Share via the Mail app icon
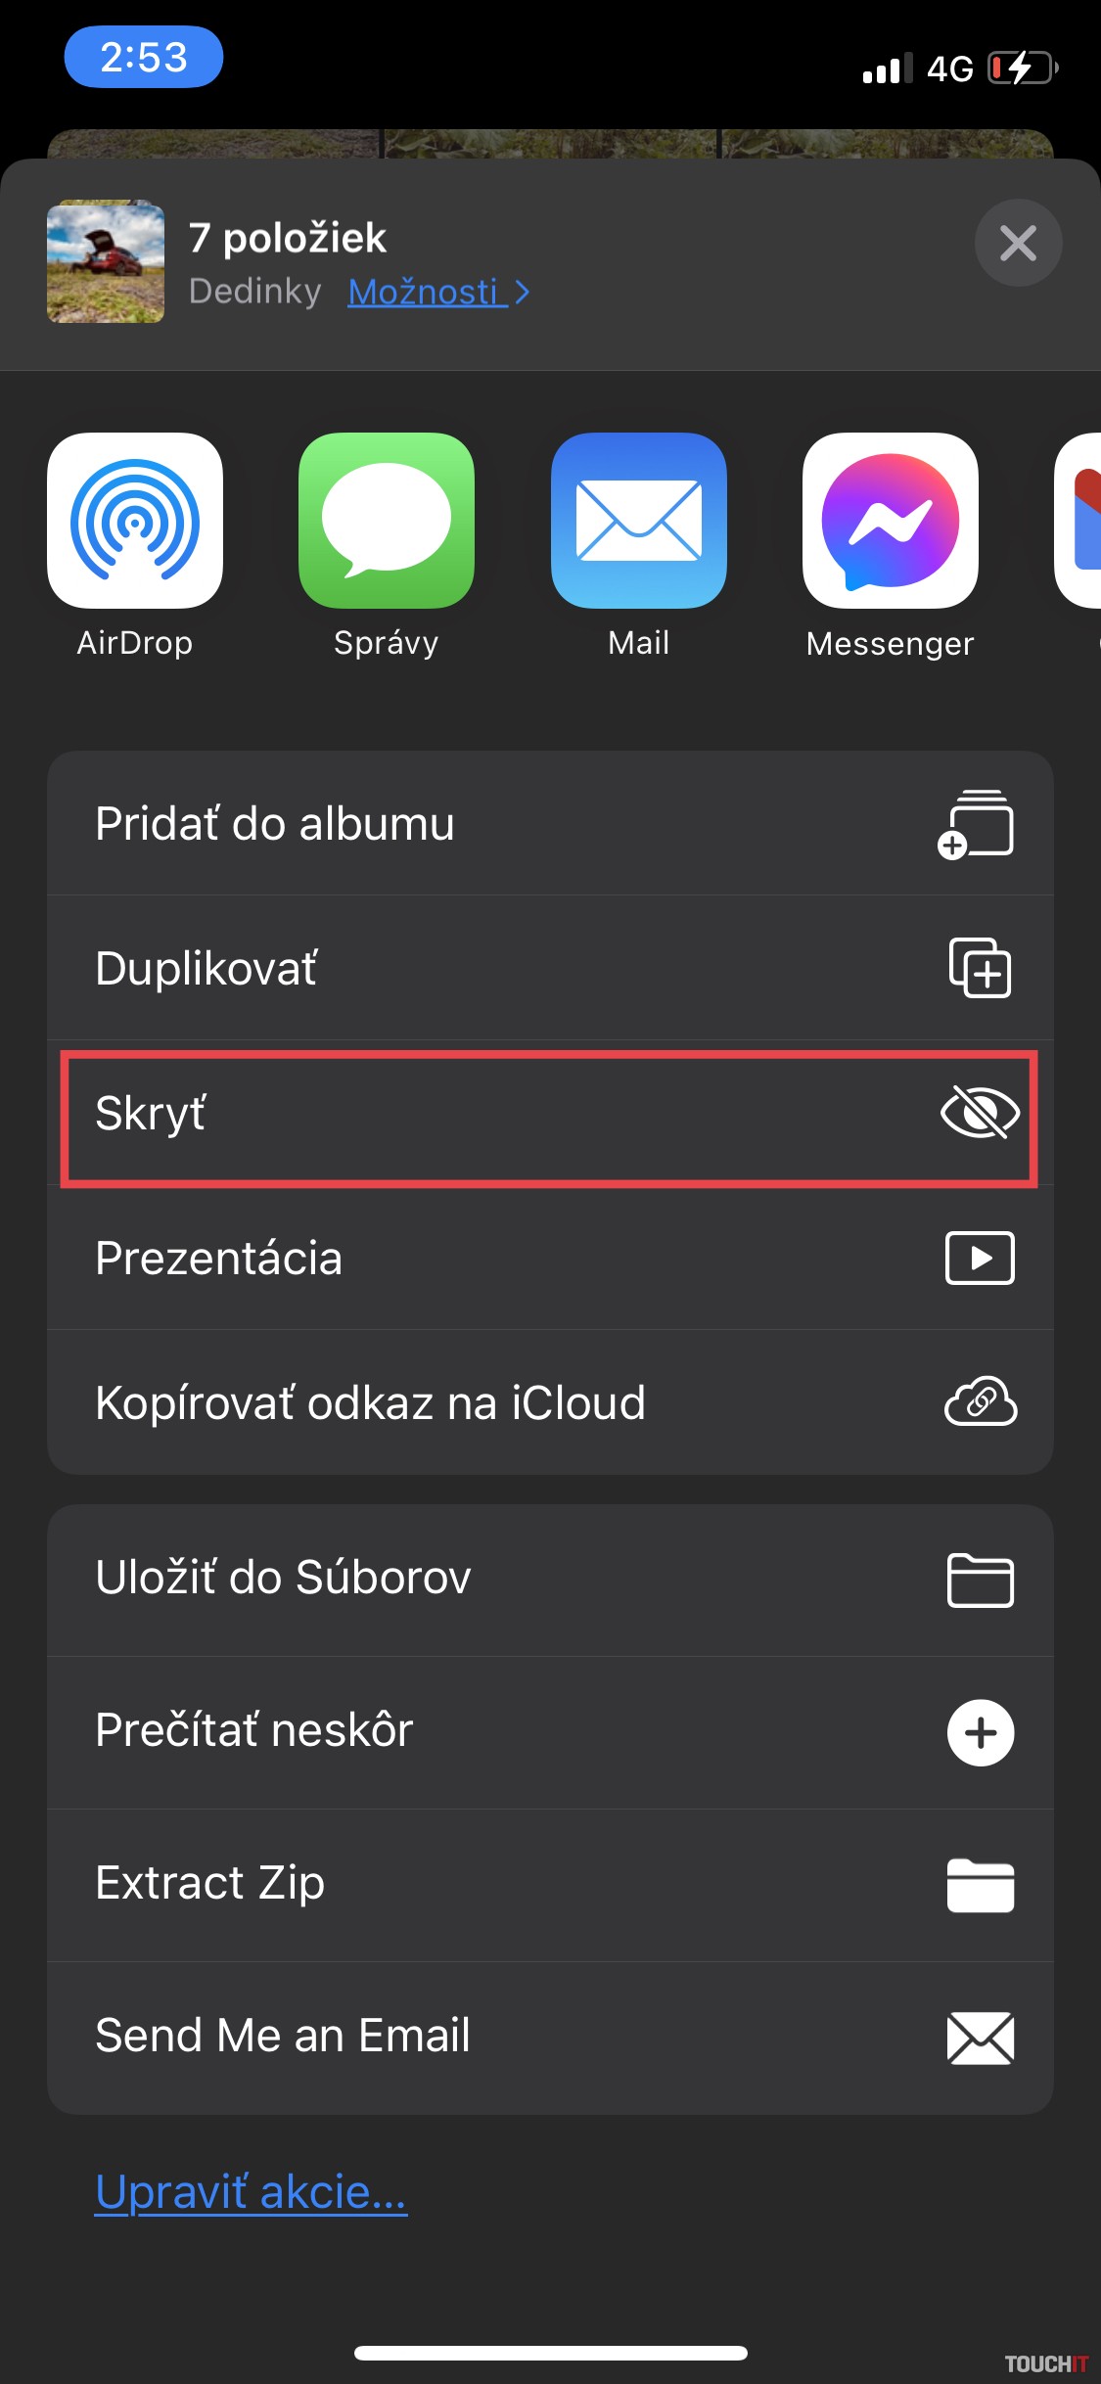1101x2384 pixels. pos(638,521)
